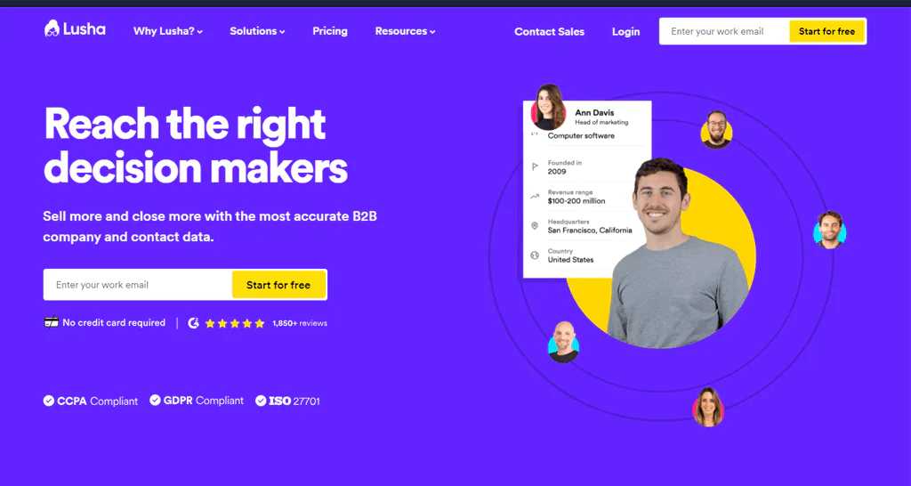The image size is (911, 486).
Task: Expand the Resources dropdown menu
Action: pos(405,31)
